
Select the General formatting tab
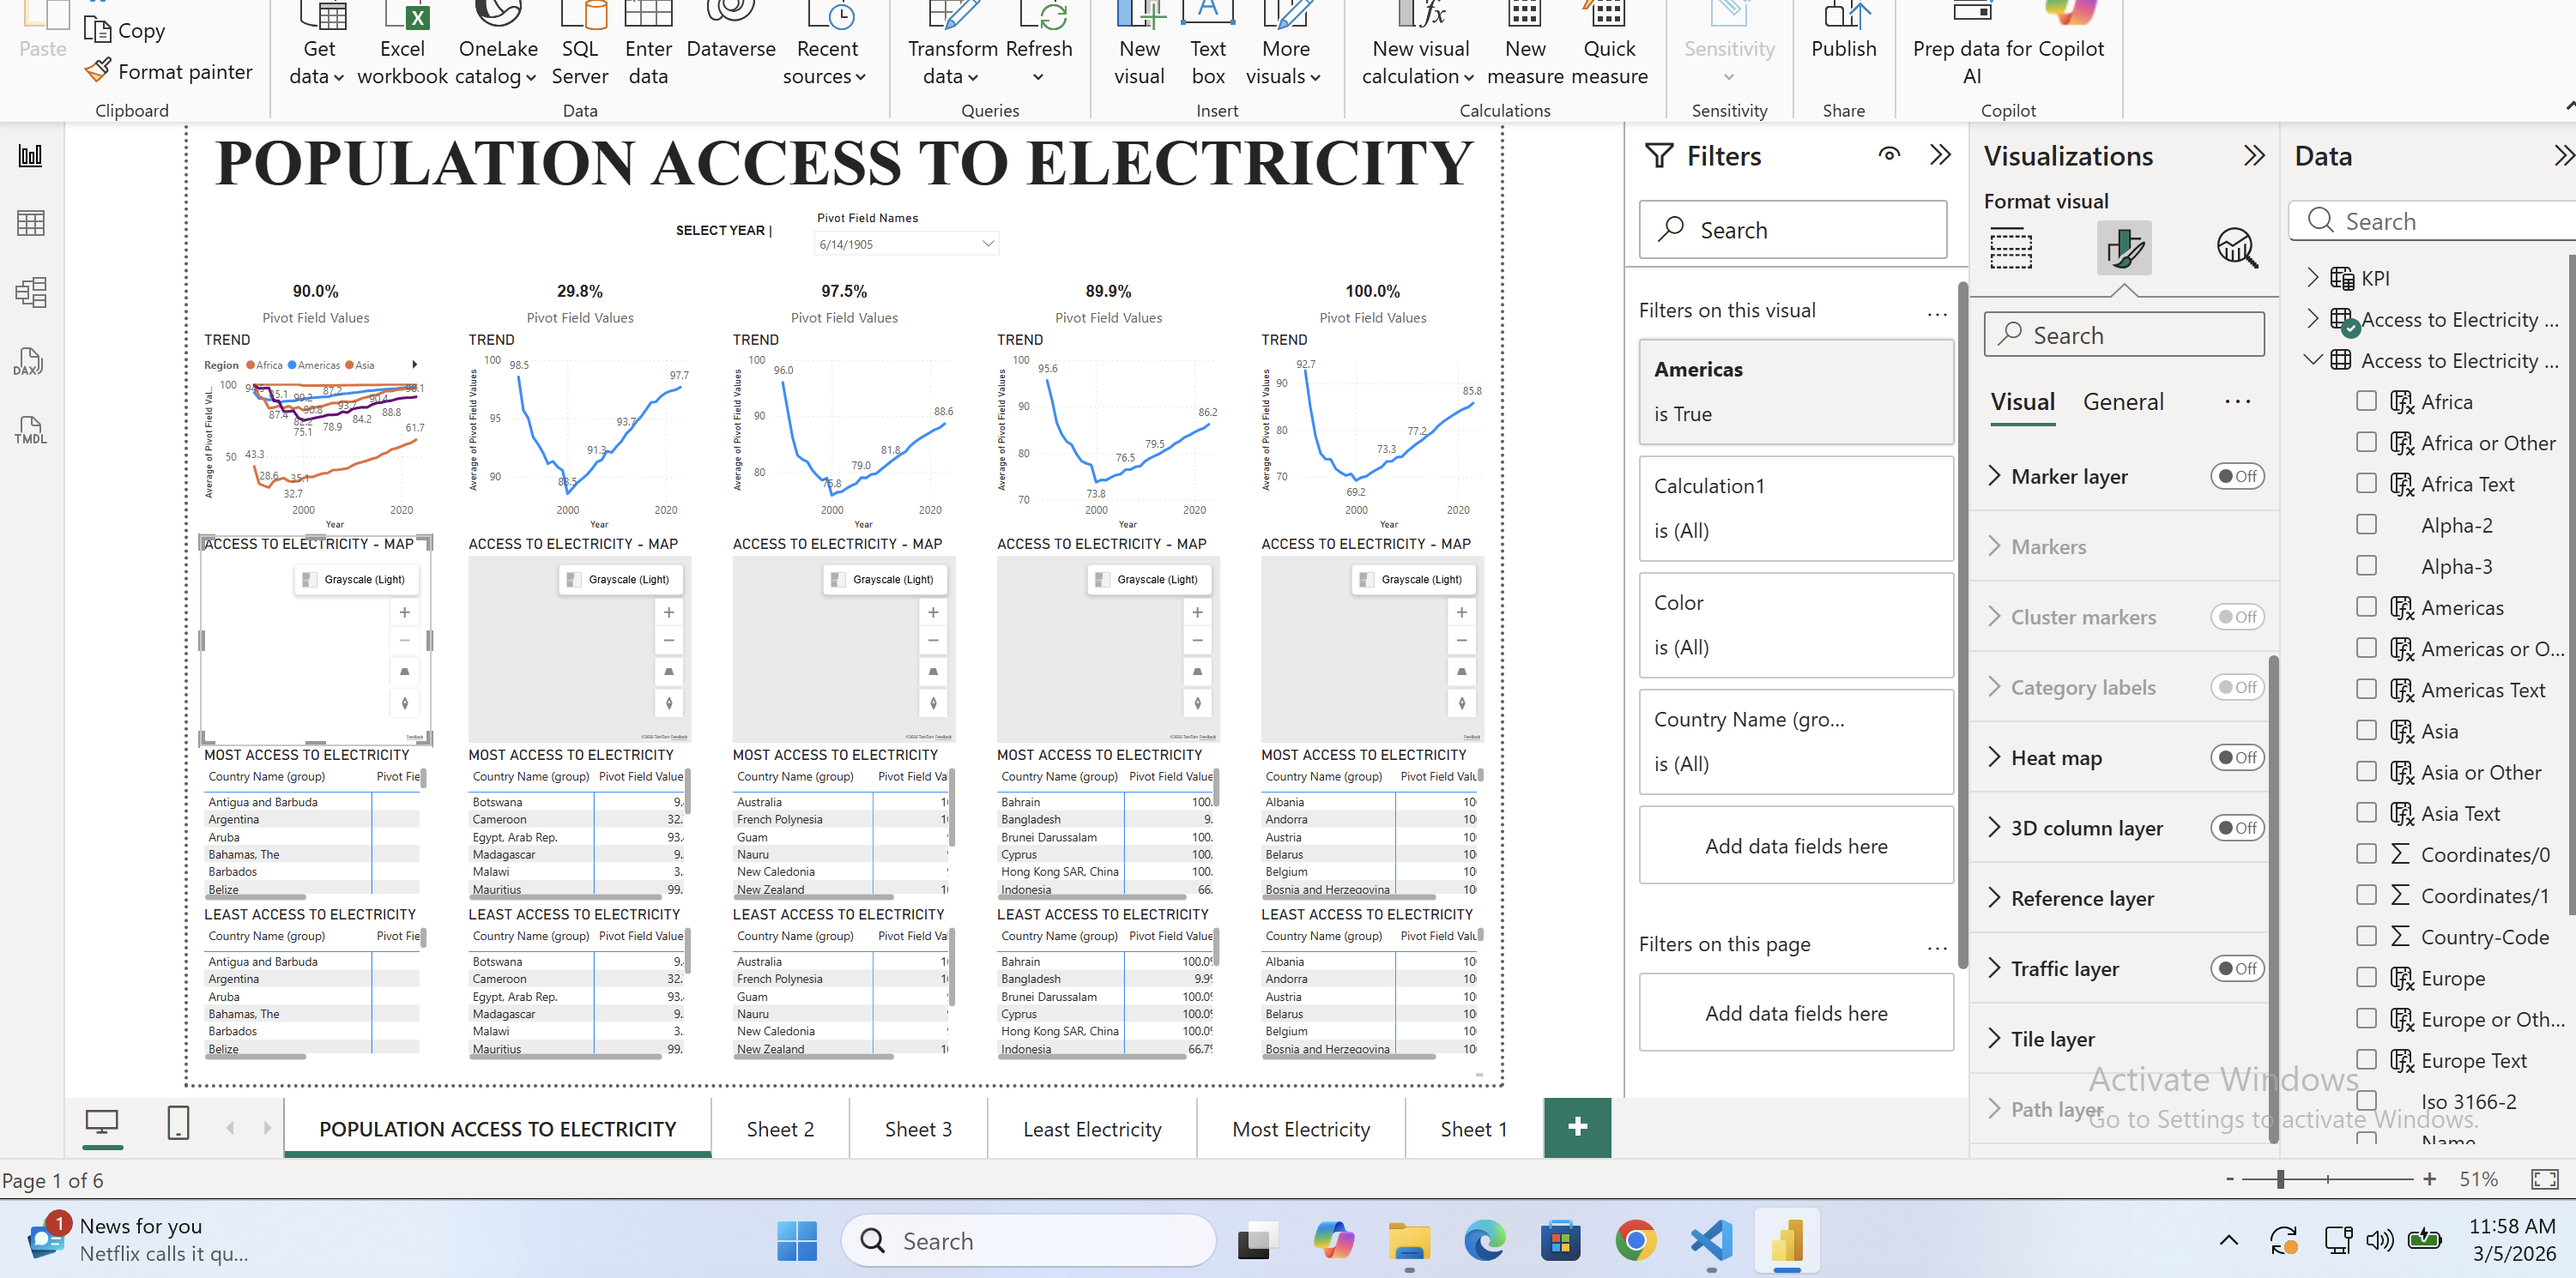(2122, 401)
